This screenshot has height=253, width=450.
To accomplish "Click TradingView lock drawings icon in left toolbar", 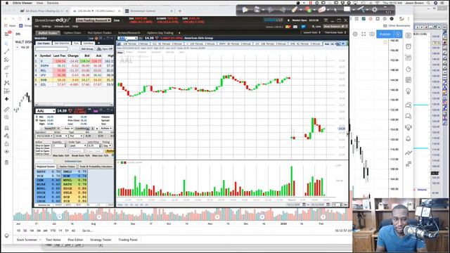I will click(x=6, y=144).
